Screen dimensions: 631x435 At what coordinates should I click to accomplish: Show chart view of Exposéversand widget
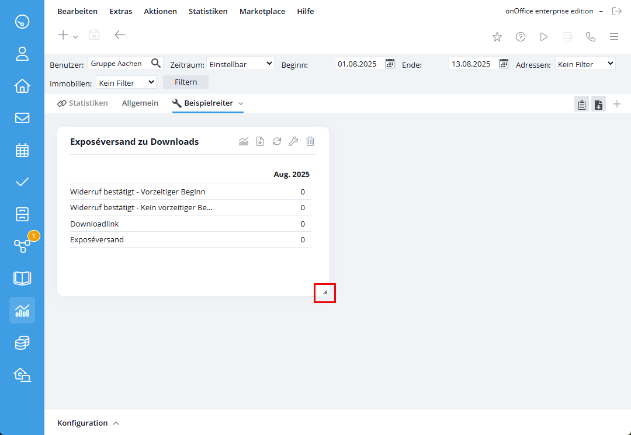tap(244, 141)
